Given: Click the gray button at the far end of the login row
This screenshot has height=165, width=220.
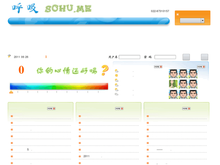Looking at the screenshot, I should click(205, 57).
